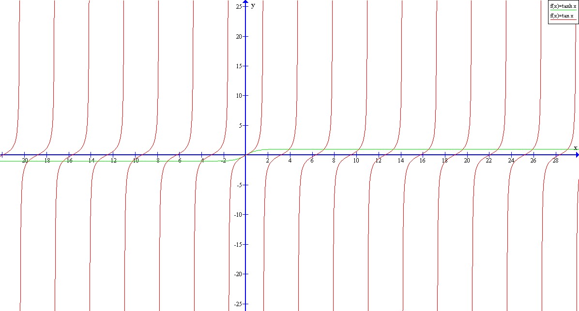Image resolution: width=579 pixels, height=311 pixels.
Task: Click the x-axis tick label 2
Action: [x=268, y=161]
